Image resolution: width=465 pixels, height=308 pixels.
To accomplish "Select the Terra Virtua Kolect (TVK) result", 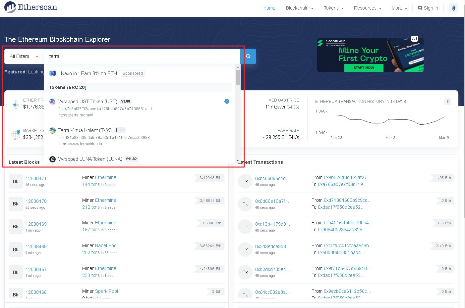I will [x=139, y=137].
